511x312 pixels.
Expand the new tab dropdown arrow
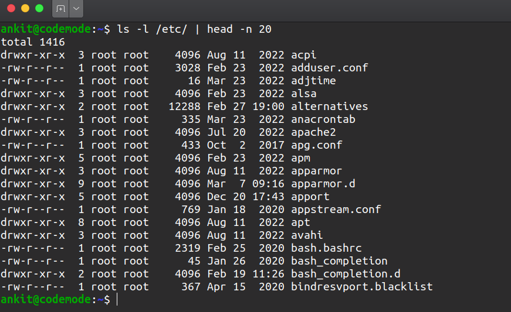(x=76, y=9)
